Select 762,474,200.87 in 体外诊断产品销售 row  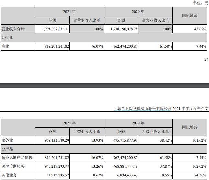(126, 158)
